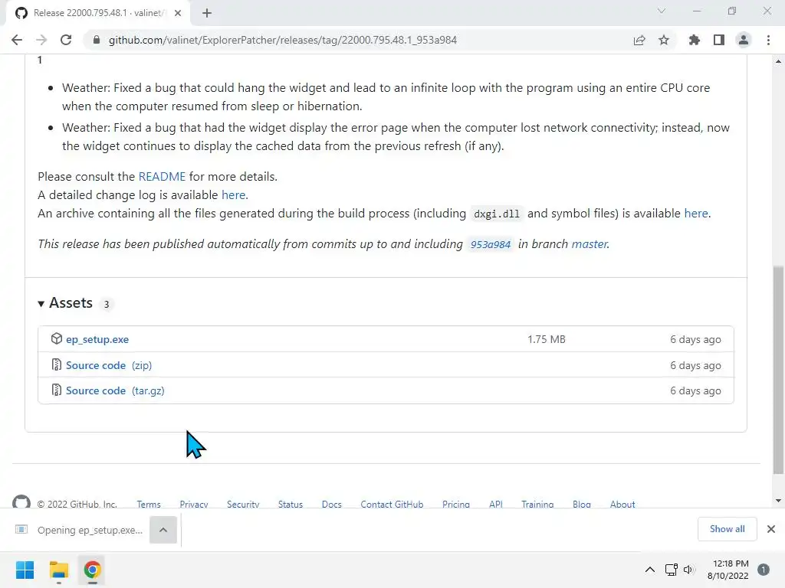Viewport: 785px width, 588px height.
Task: Click the page vertical scrollbar thumb
Action: 778,370
